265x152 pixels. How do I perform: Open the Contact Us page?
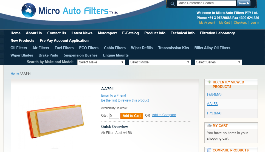pos(57,33)
